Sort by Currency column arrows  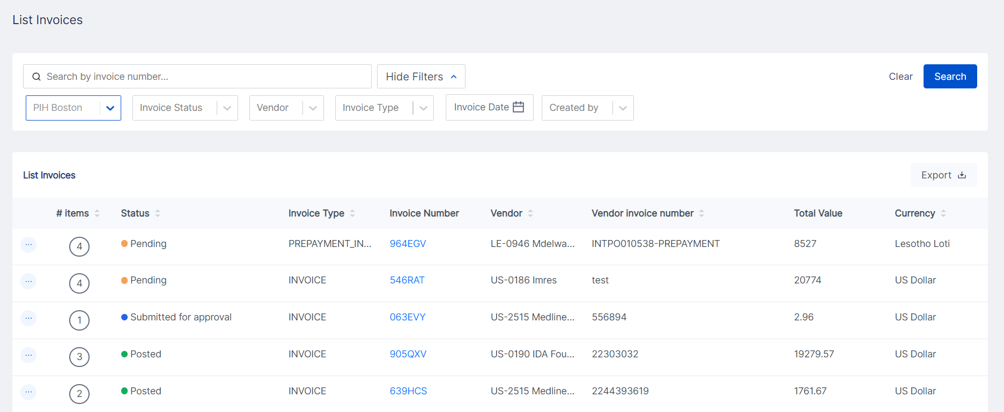click(943, 213)
